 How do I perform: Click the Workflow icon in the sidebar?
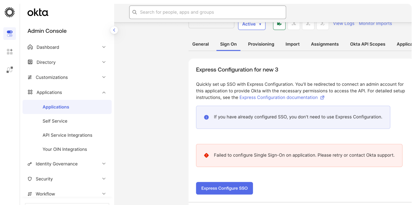[x=30, y=194]
